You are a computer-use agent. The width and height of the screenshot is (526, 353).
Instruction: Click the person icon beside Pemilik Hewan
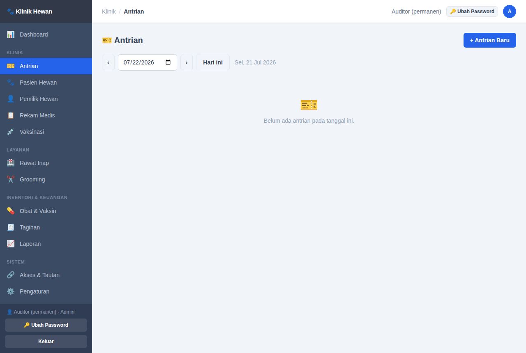pyautogui.click(x=11, y=99)
